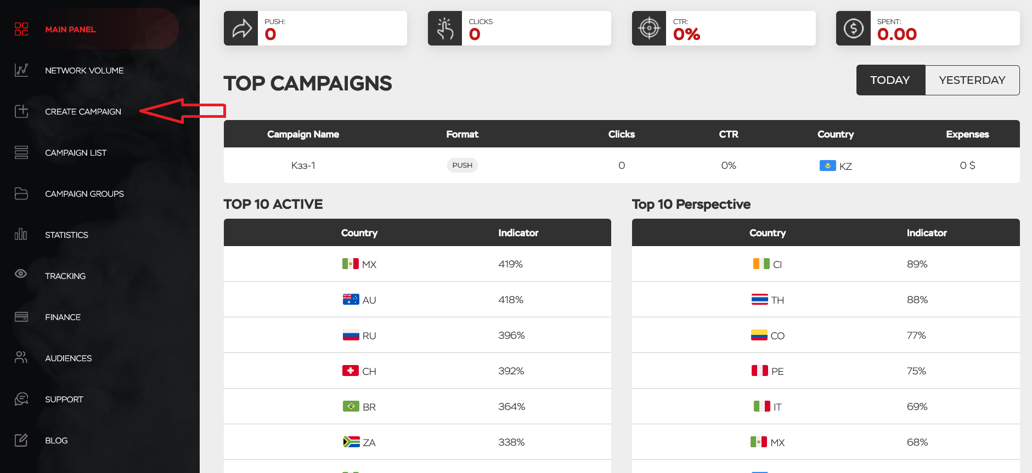The image size is (1032, 473).
Task: Open the Main Panel menu item
Action: pyautogui.click(x=70, y=30)
